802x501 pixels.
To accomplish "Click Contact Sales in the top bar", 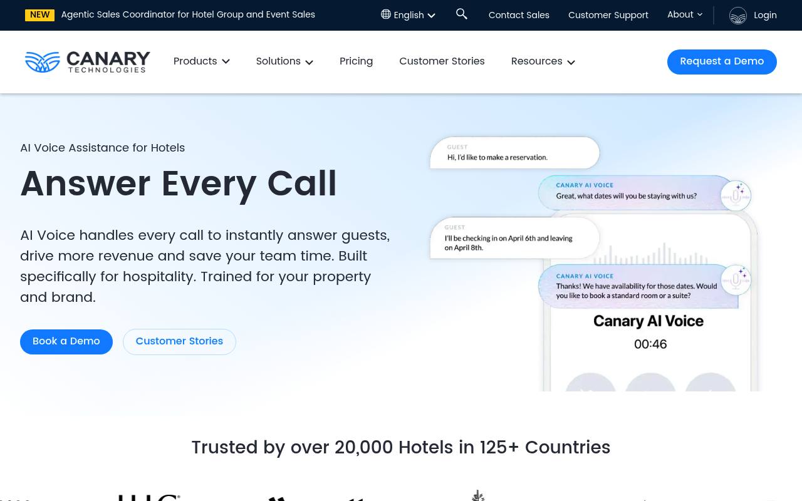I will coord(519,15).
